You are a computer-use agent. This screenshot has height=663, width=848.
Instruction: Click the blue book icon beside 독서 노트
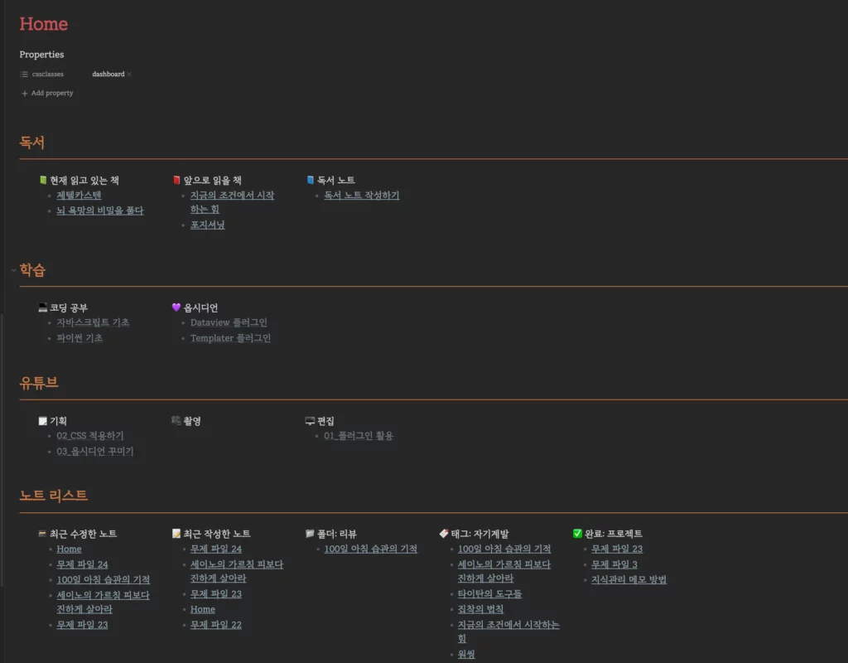(x=311, y=180)
